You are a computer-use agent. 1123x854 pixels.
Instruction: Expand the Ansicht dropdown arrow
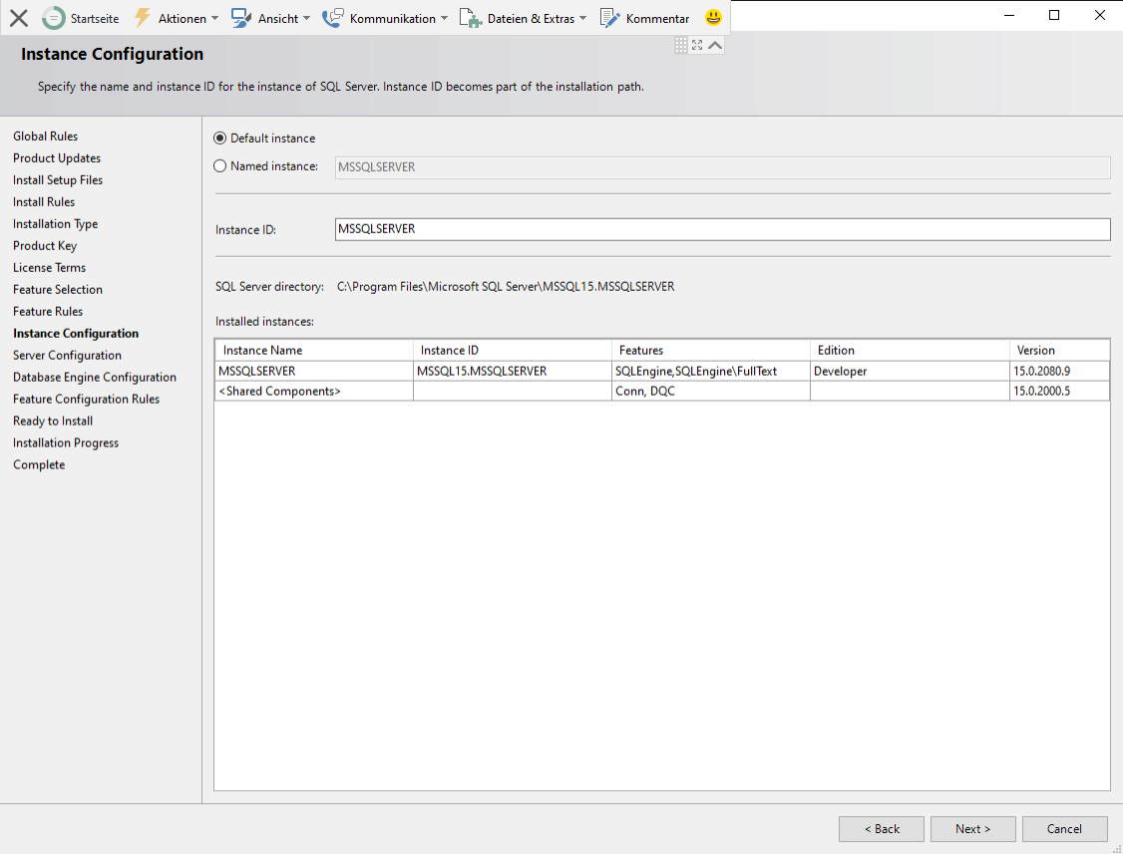(306, 18)
